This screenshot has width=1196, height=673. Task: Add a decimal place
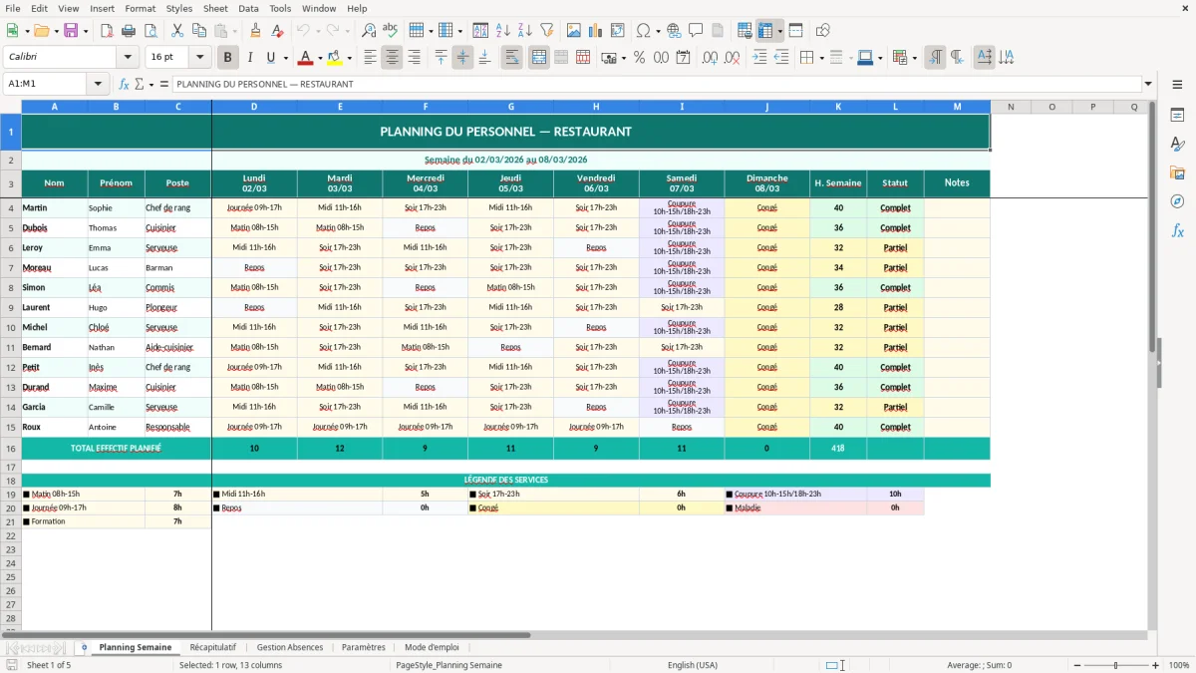(x=711, y=58)
